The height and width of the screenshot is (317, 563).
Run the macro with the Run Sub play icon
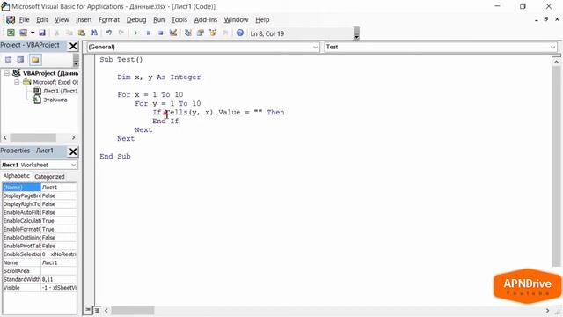[x=135, y=33]
